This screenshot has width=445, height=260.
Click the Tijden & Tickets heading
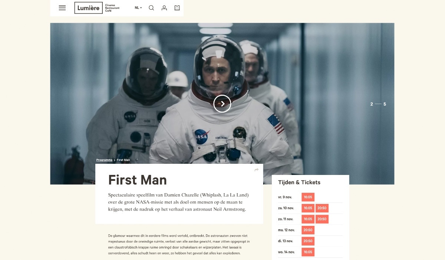click(x=299, y=182)
